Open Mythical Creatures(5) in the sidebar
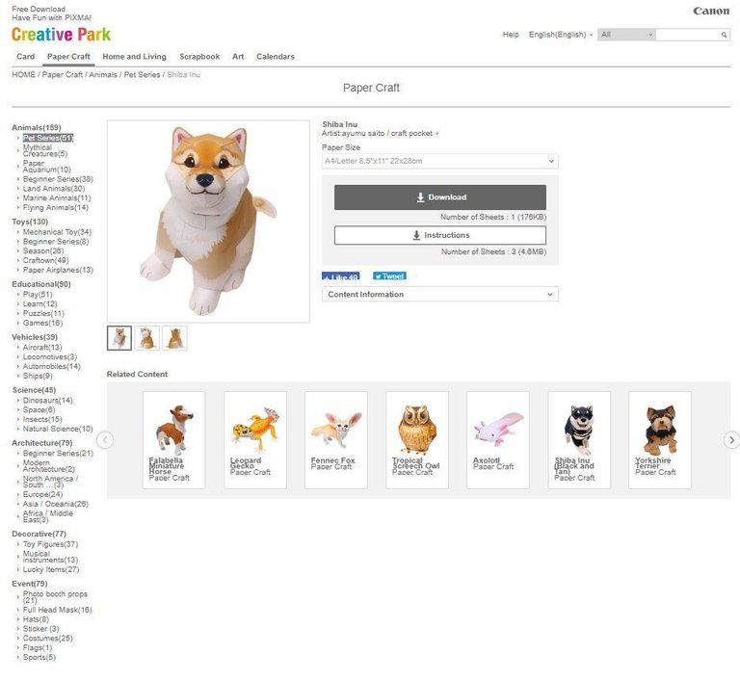This screenshot has height=681, width=740. click(x=45, y=150)
